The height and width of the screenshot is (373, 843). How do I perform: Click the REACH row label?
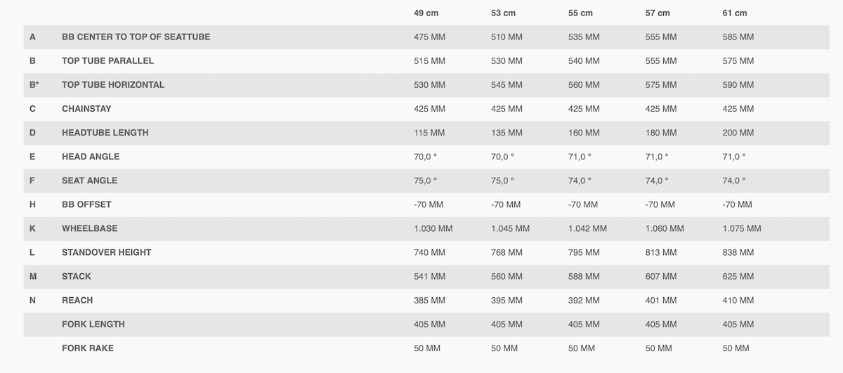tap(77, 300)
